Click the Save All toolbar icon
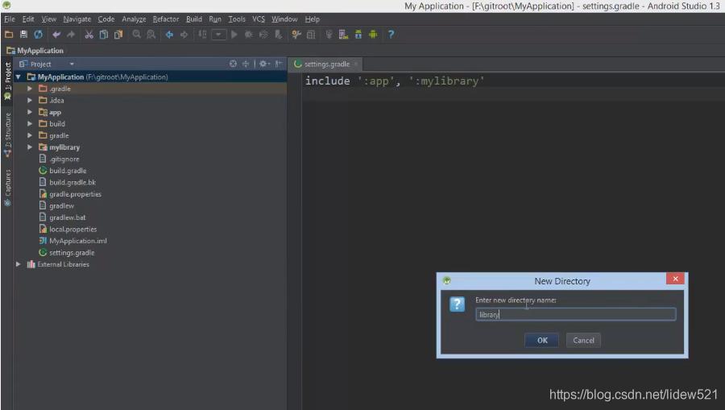 point(23,35)
